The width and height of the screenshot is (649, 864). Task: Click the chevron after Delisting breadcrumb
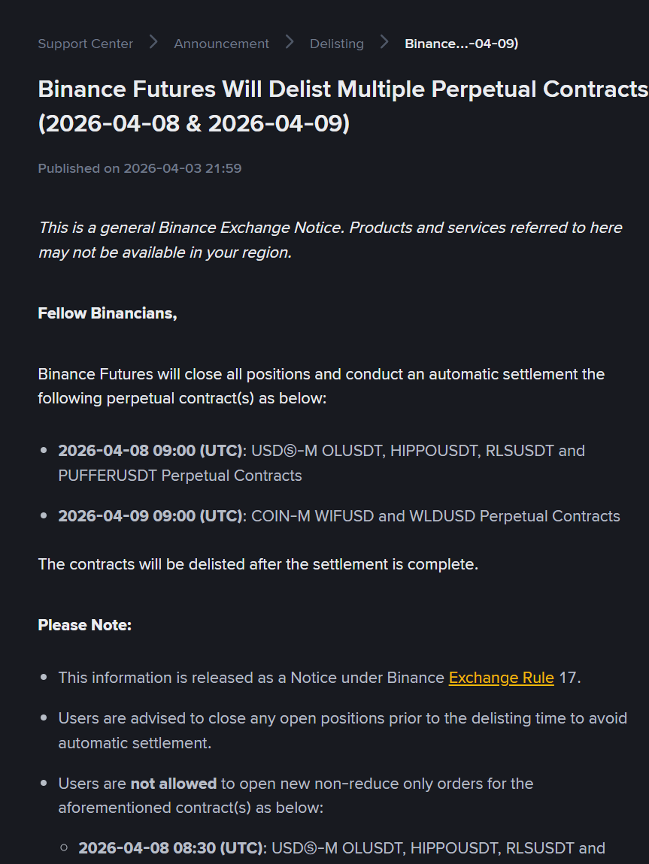click(384, 42)
